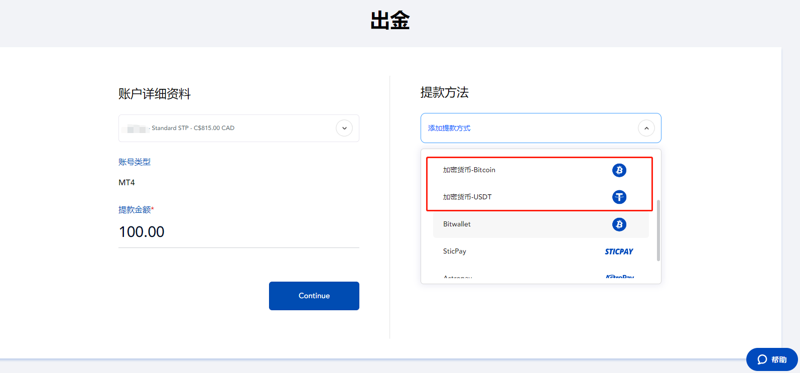The width and height of the screenshot is (800, 373).
Task: Click the chat bubble icon in 帮助
Action: click(x=762, y=359)
